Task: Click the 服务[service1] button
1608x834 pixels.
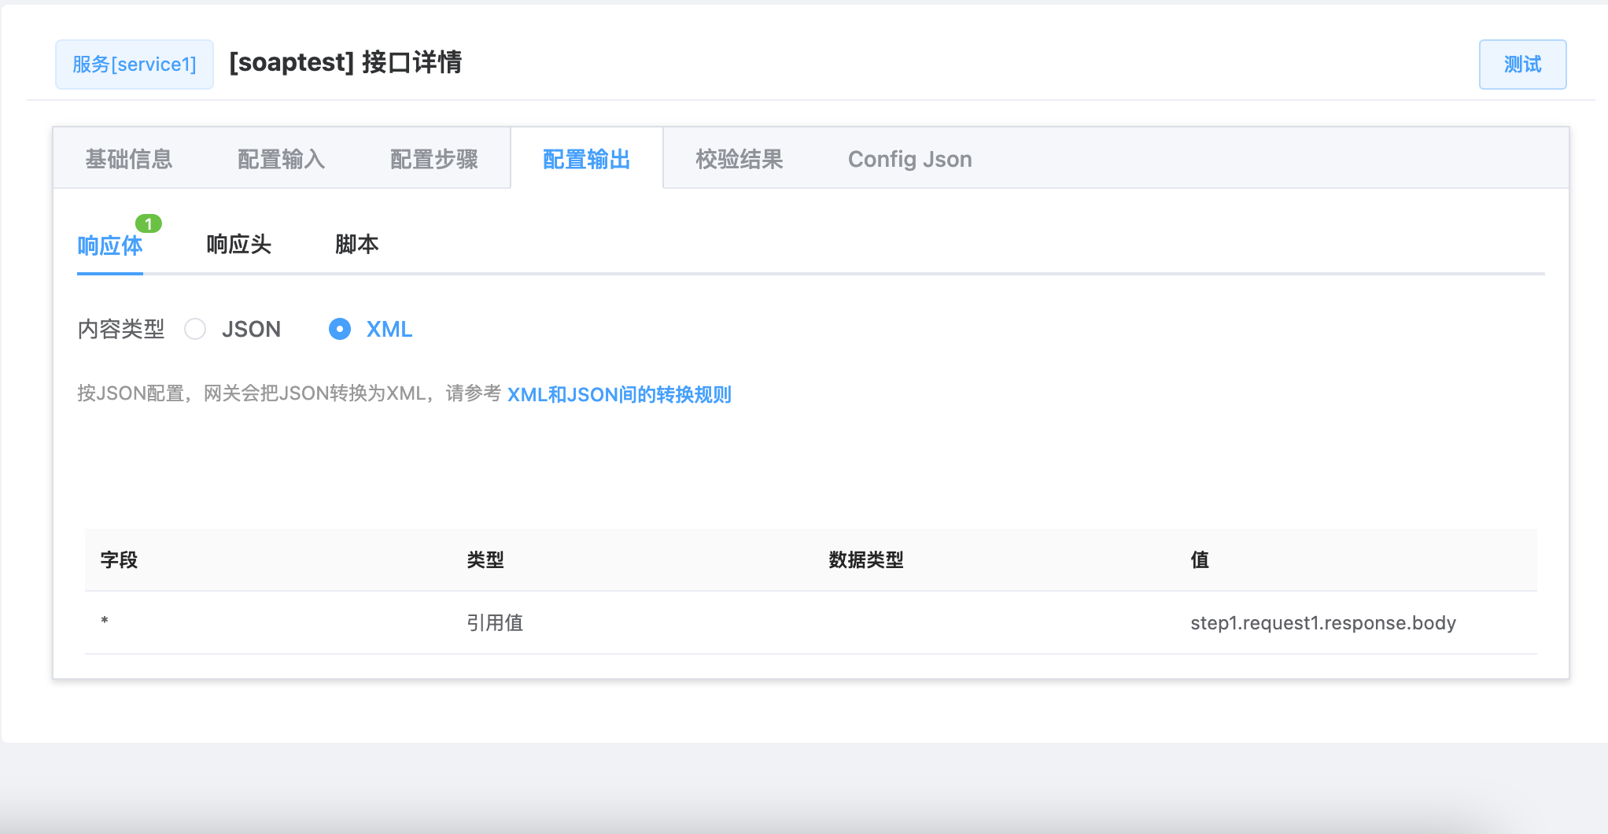Action: pyautogui.click(x=135, y=65)
